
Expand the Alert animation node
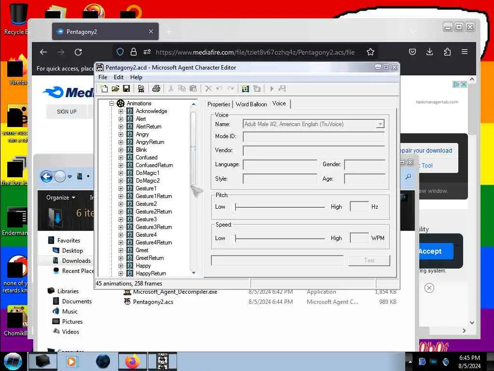121,119
